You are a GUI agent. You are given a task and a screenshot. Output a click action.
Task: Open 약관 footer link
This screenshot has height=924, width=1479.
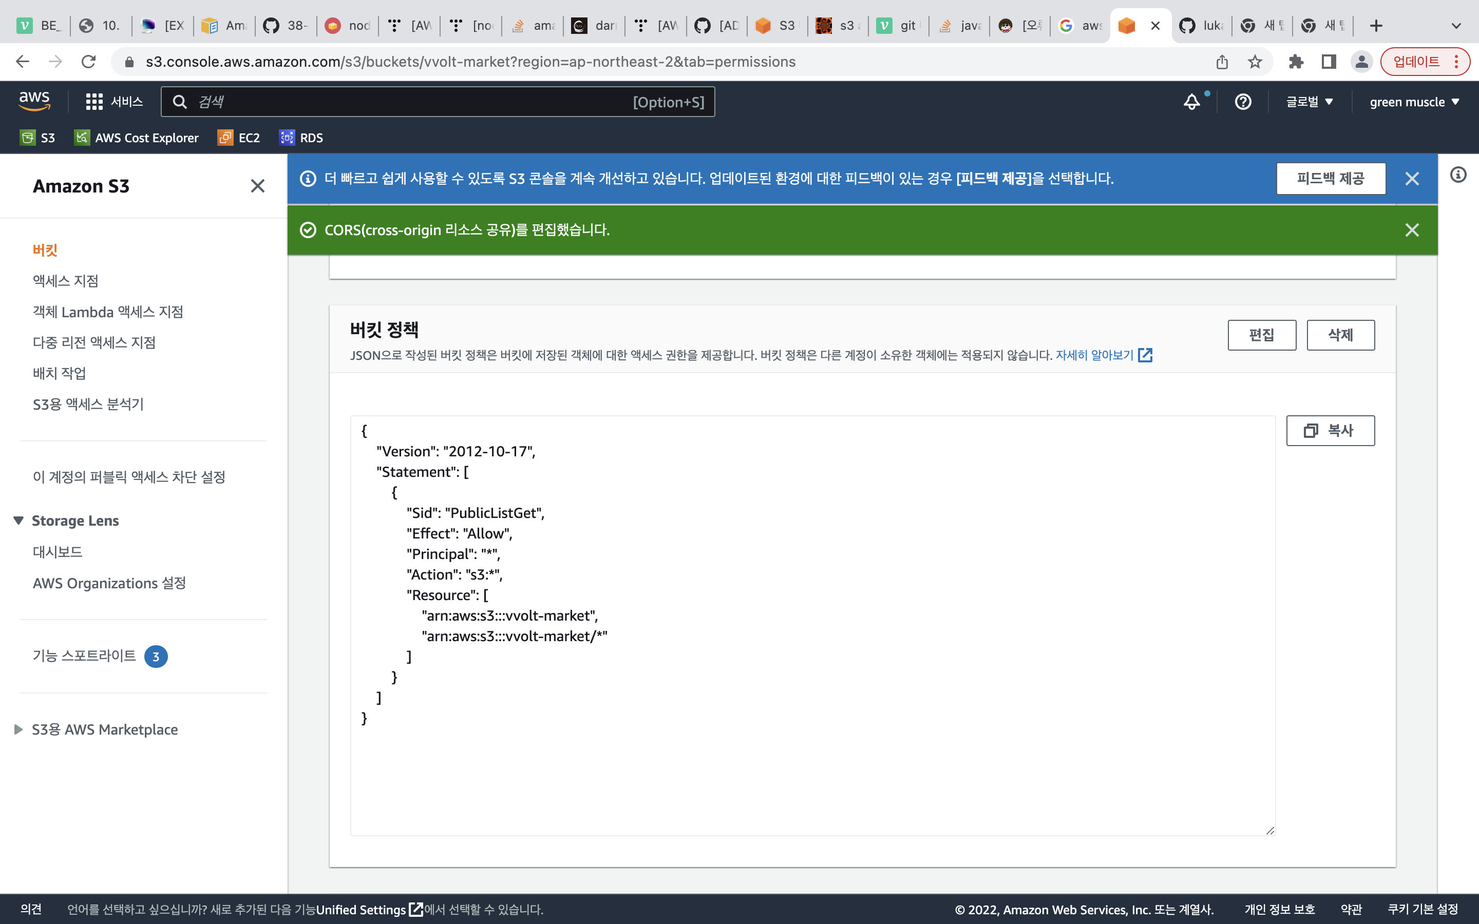[x=1351, y=909]
